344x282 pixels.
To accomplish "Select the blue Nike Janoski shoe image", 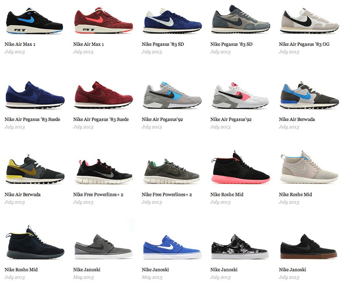I will click(x=172, y=247).
